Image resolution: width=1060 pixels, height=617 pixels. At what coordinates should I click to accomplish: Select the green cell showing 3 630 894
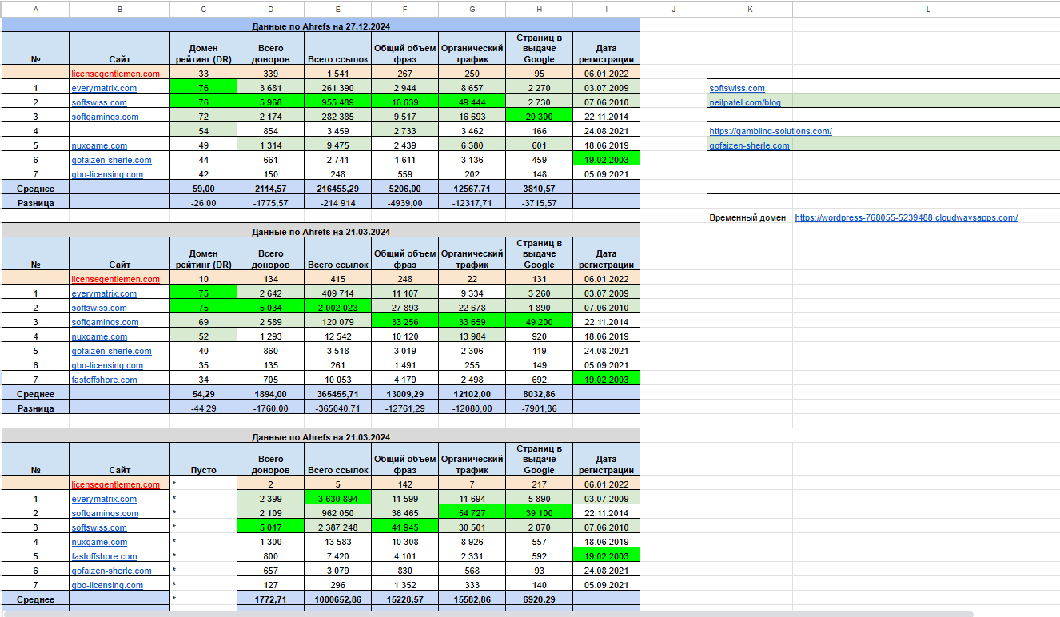337,499
